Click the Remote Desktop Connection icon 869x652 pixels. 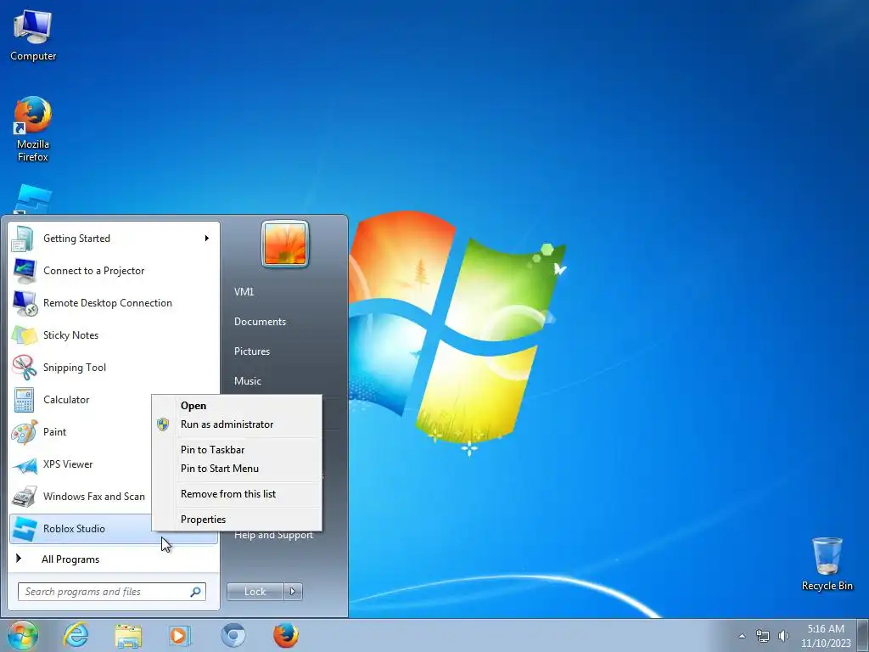coord(23,303)
